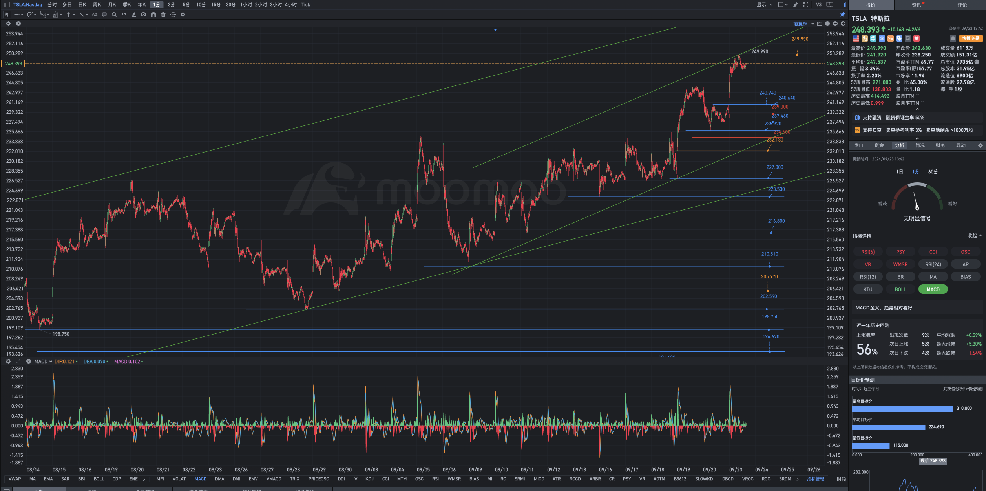Viewport: 986px width, 491px height.
Task: Click the sync drawings icon
Action: pos(173,15)
